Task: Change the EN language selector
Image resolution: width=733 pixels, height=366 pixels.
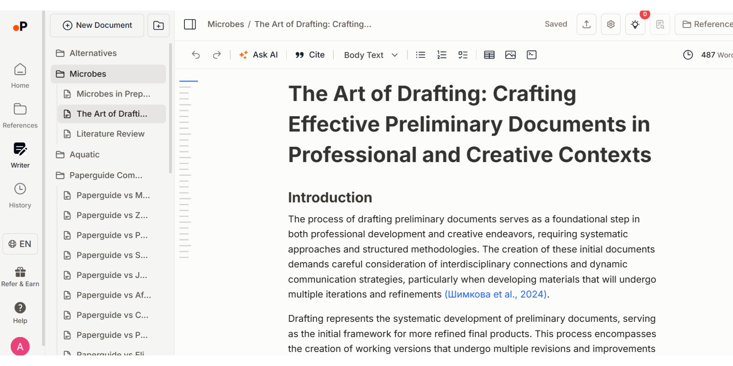Action: pos(20,244)
